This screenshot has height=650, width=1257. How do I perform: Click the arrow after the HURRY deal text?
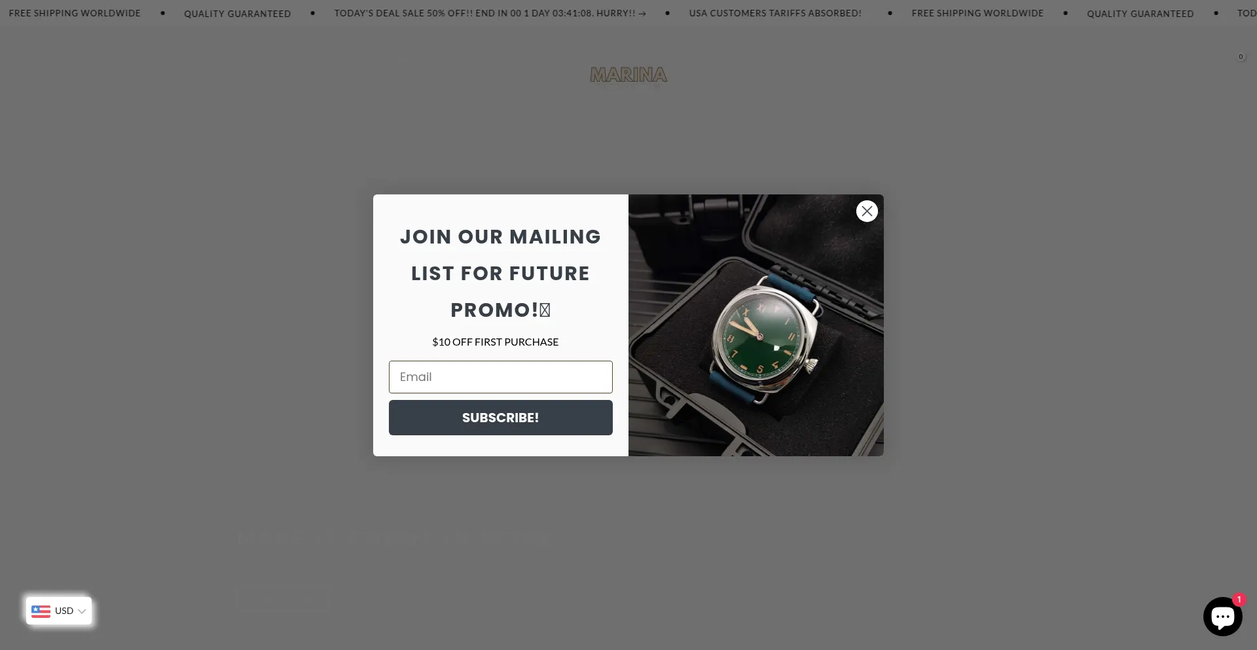[x=642, y=13]
